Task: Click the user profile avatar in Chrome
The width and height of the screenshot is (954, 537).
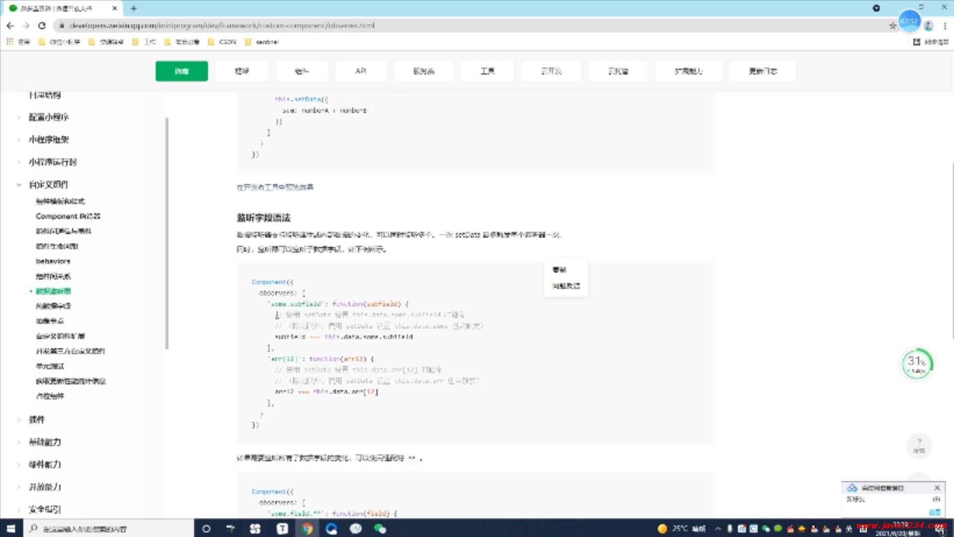Action: pos(929,26)
